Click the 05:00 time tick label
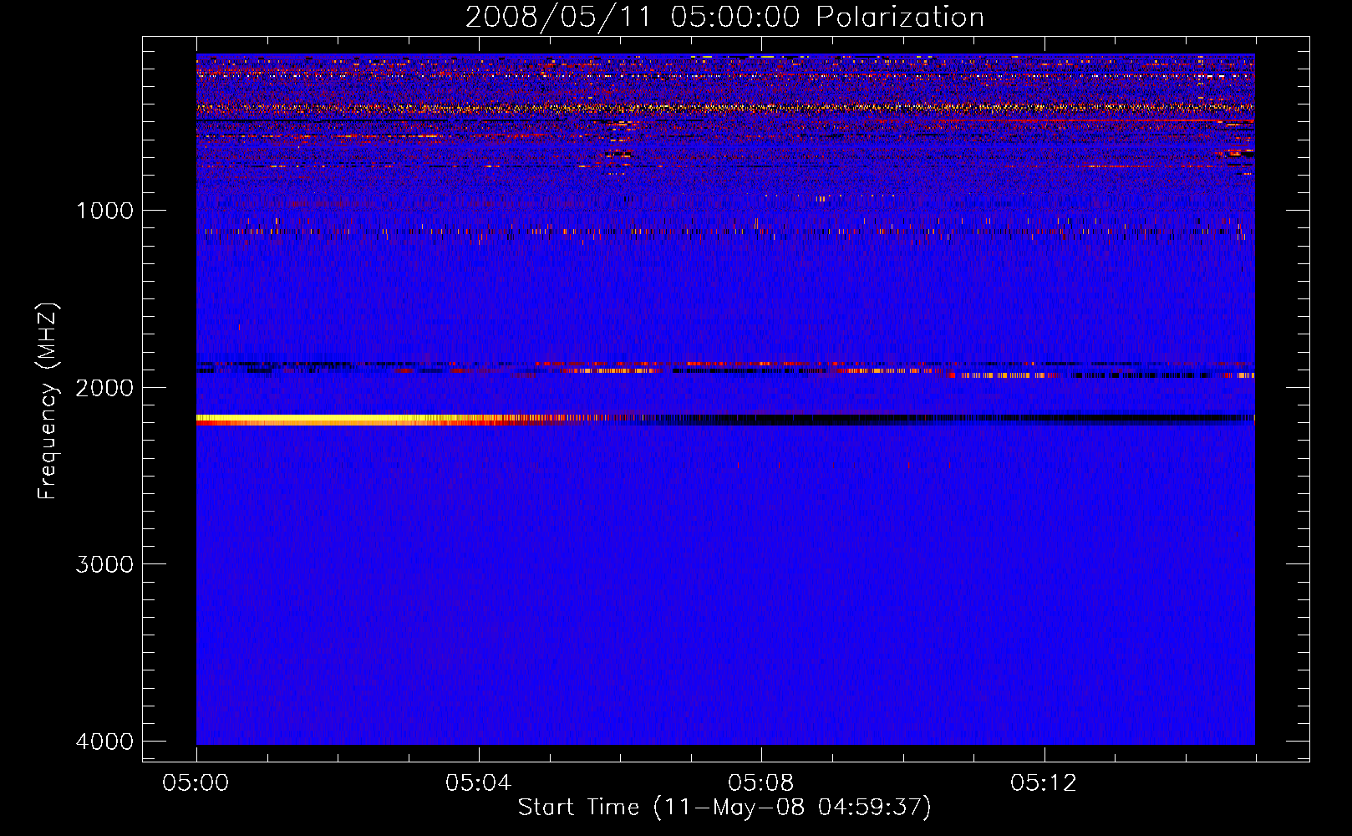Screen dimensions: 1352x836 (x=196, y=782)
